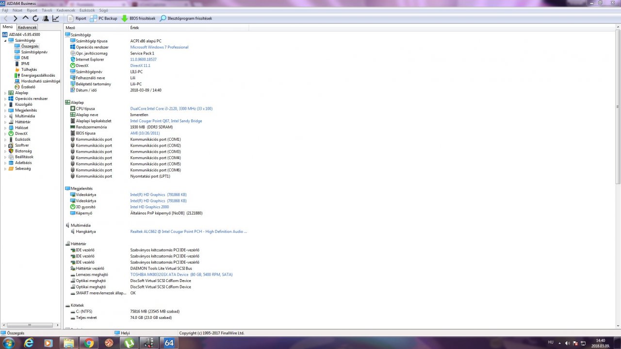Expand the Megjelenítés tree node

pyautogui.click(x=5, y=110)
